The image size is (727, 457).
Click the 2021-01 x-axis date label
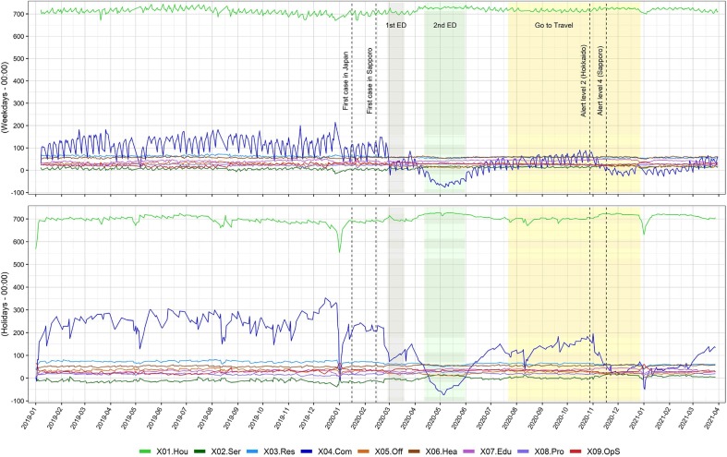pyautogui.click(x=635, y=420)
